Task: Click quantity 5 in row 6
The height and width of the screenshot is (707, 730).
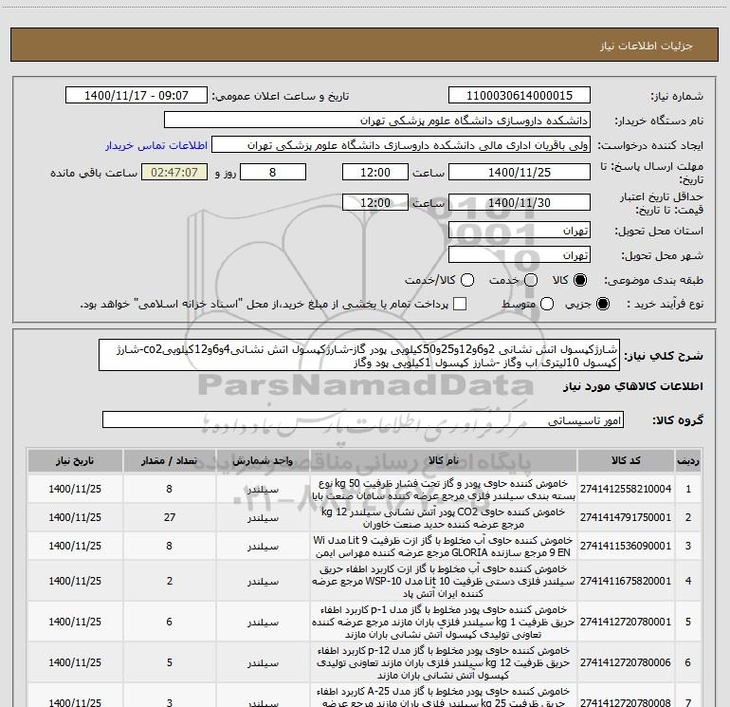Action: [170, 662]
